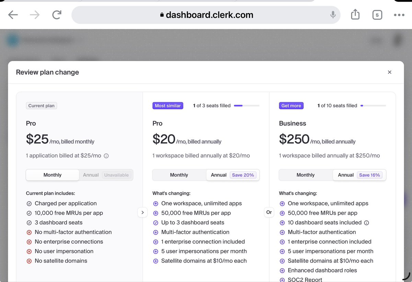Click the 1 of 3 seats filled progress bar
This screenshot has height=282, width=412.
247,106
